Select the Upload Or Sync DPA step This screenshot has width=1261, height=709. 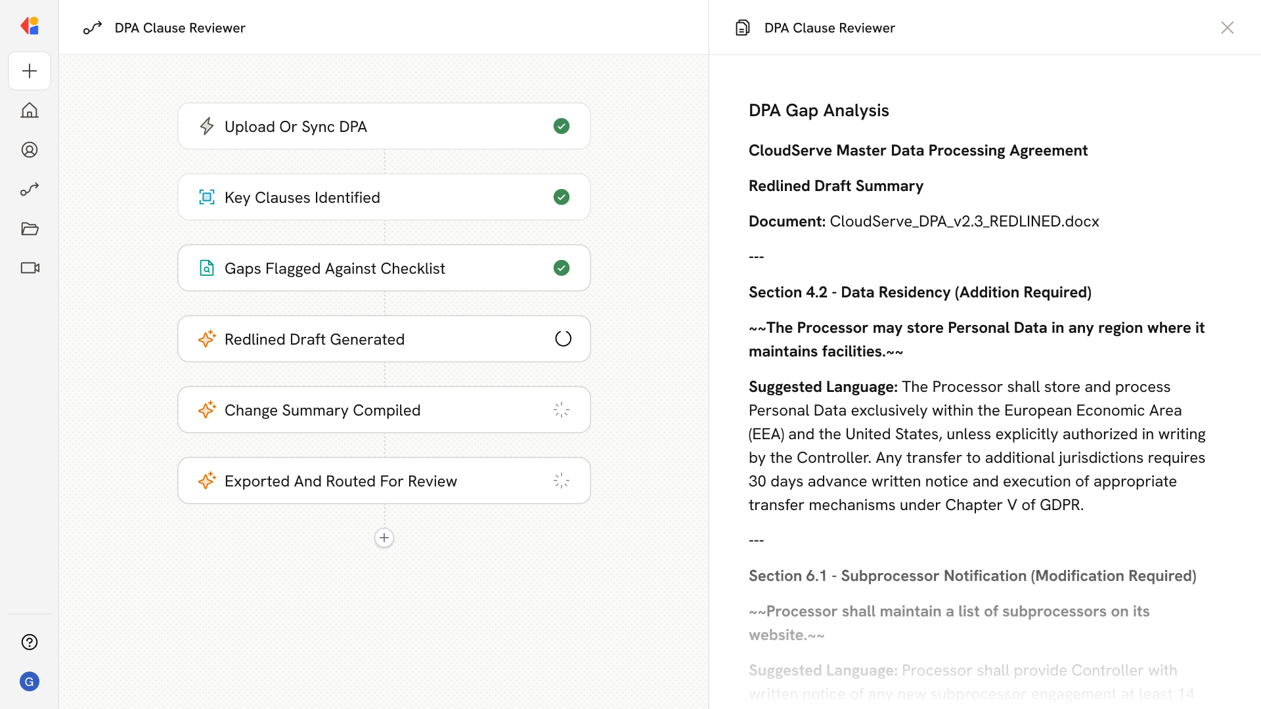[384, 126]
